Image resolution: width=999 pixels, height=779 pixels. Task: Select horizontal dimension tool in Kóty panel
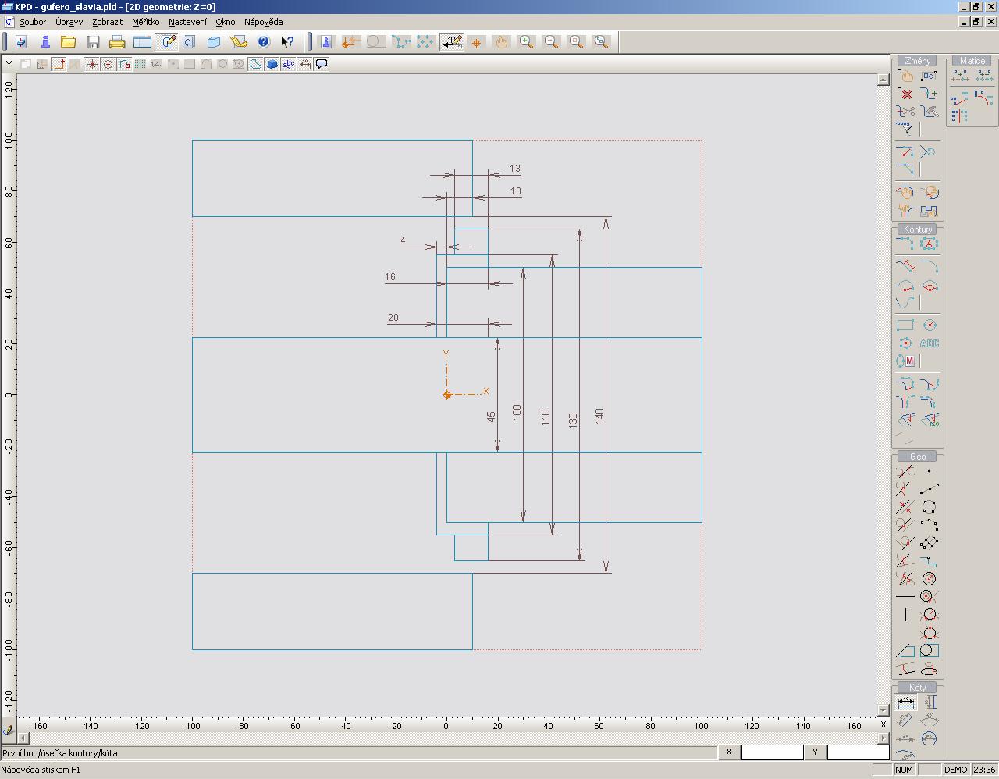click(905, 702)
